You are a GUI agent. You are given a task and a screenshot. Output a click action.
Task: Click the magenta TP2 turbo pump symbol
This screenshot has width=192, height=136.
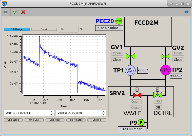click(166, 70)
